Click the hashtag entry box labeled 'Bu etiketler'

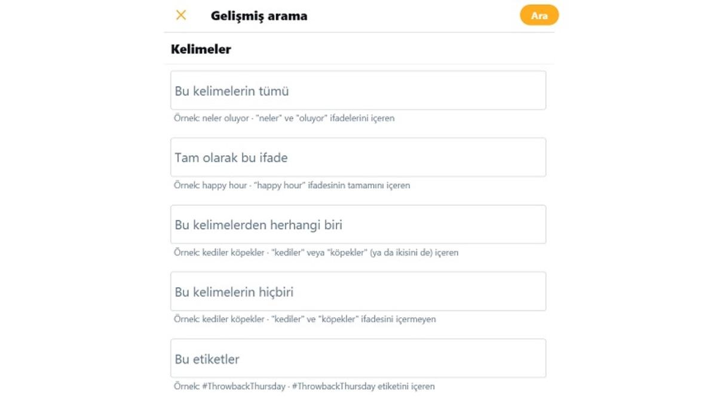pos(358,358)
